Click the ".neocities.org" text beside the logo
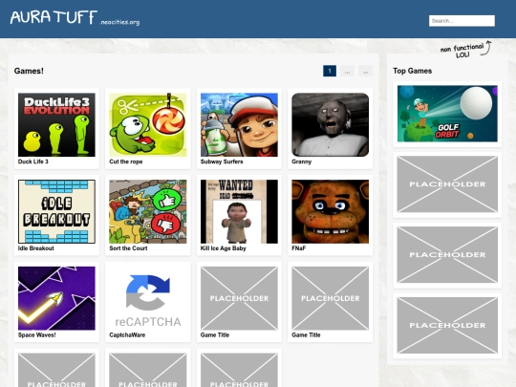This screenshot has height=387, width=516. coord(119,22)
